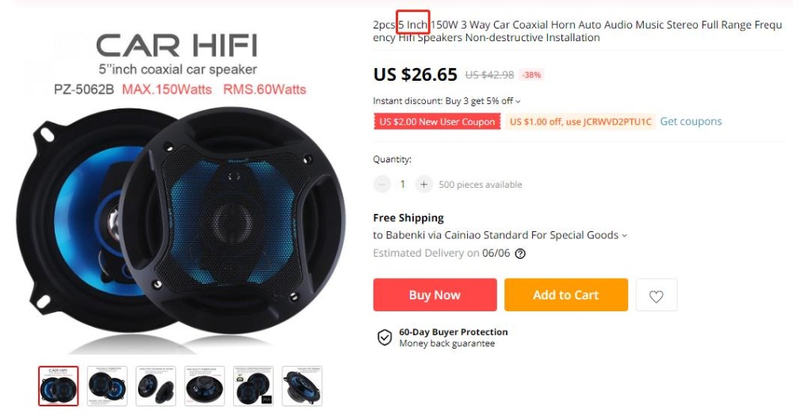Open the Get coupons link
Viewport: 793px width, 419px height.
tap(691, 121)
